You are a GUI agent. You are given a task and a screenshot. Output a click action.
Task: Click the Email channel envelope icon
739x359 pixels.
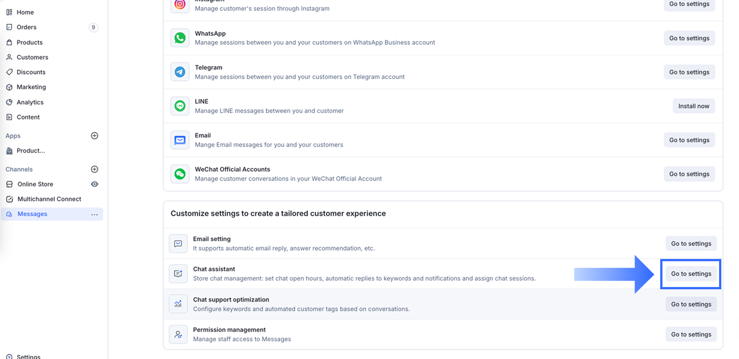[x=180, y=140]
